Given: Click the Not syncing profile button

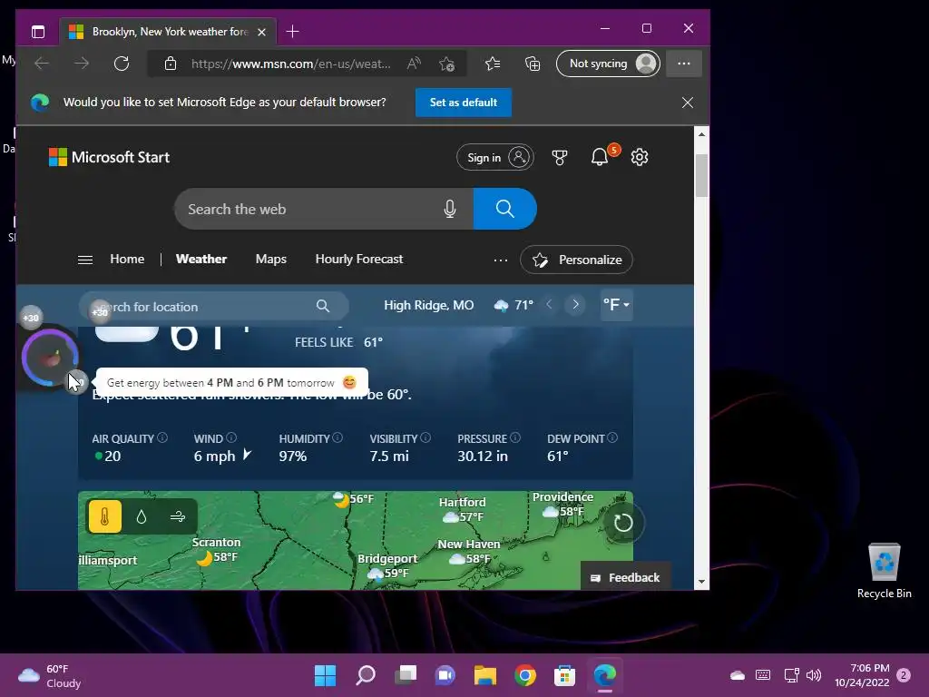Looking at the screenshot, I should [608, 64].
